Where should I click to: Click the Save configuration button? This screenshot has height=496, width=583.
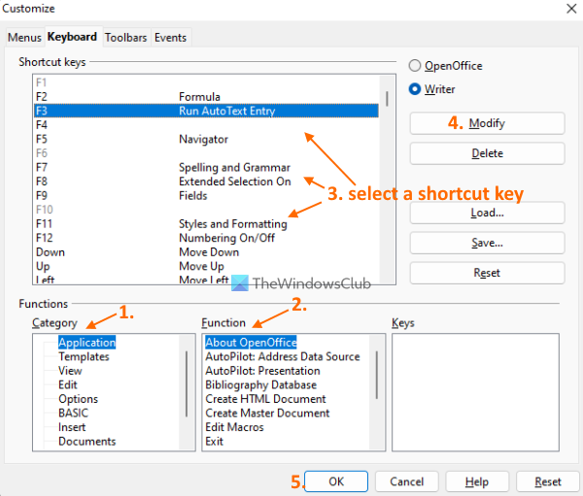pyautogui.click(x=487, y=243)
